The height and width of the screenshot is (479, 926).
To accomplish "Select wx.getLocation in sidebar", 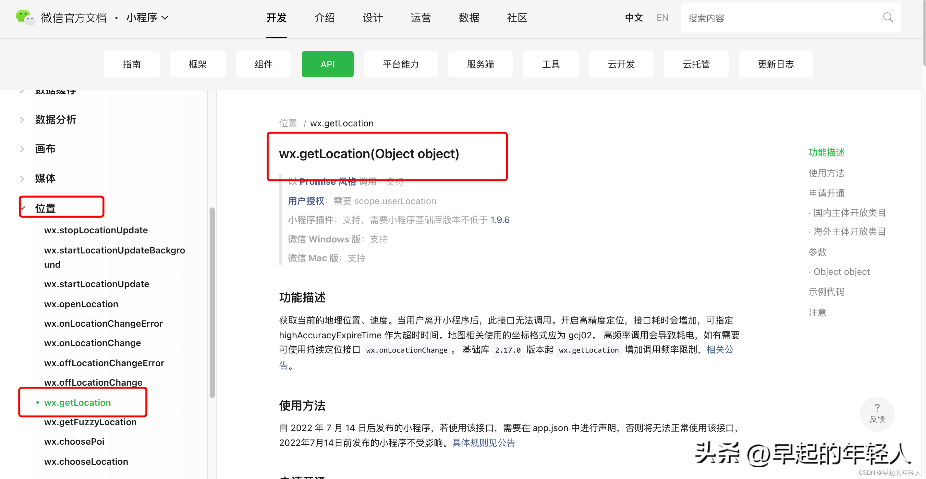I will point(77,402).
